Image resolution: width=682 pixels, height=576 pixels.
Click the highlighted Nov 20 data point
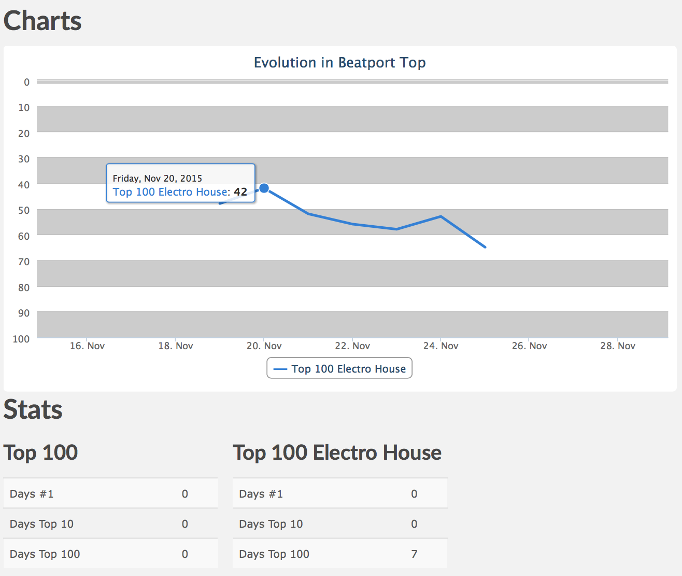pyautogui.click(x=264, y=188)
